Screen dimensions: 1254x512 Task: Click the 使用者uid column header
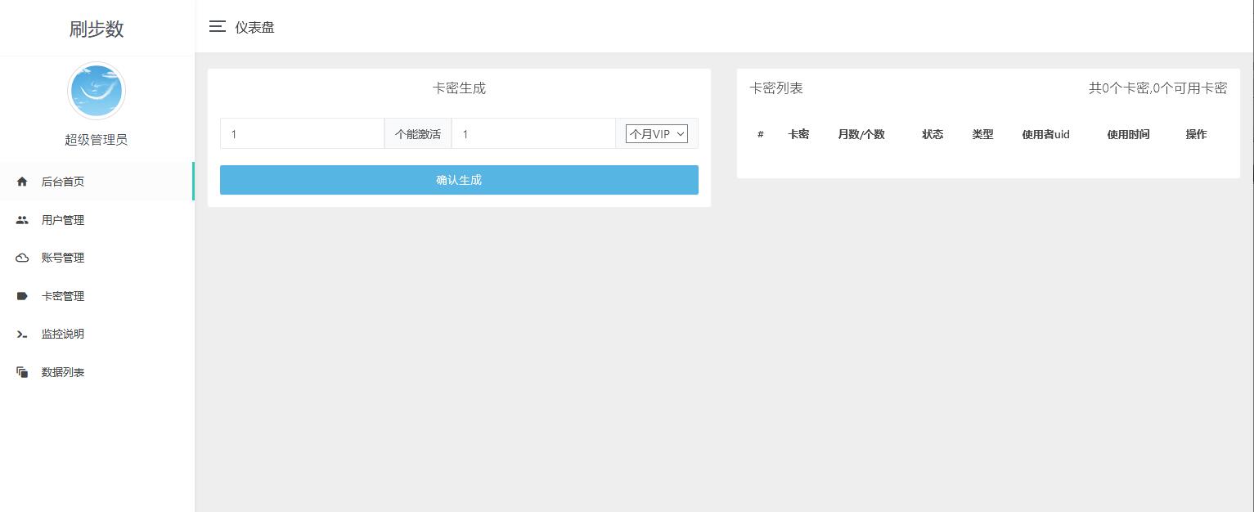click(1045, 134)
